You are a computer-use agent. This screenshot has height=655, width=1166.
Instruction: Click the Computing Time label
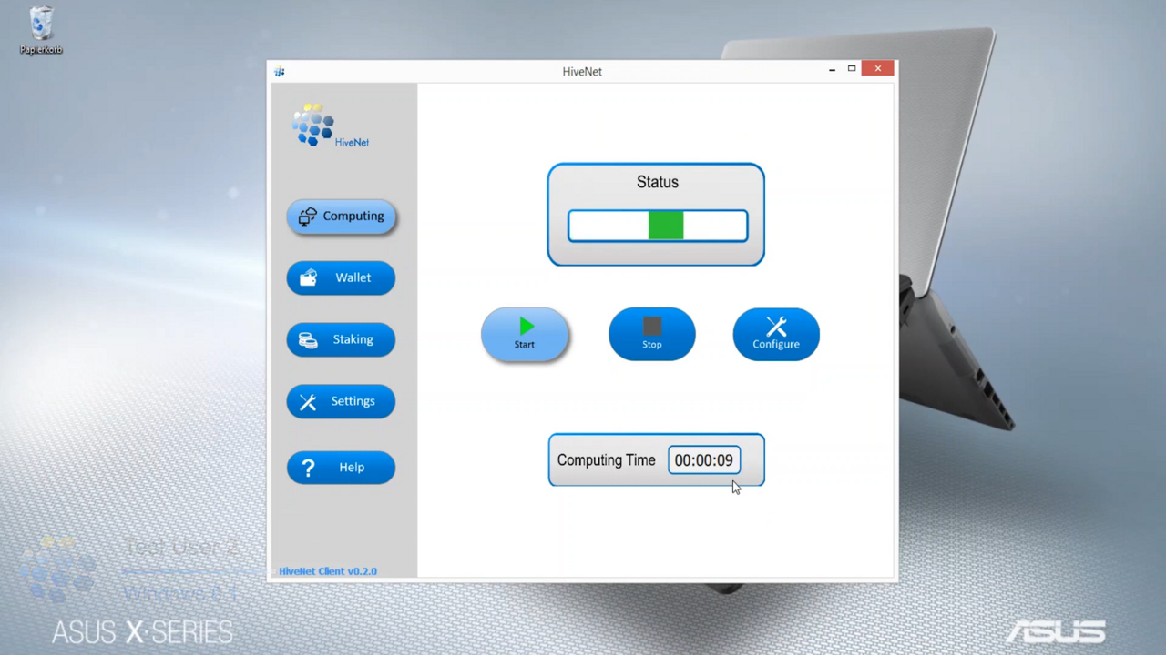(x=606, y=460)
